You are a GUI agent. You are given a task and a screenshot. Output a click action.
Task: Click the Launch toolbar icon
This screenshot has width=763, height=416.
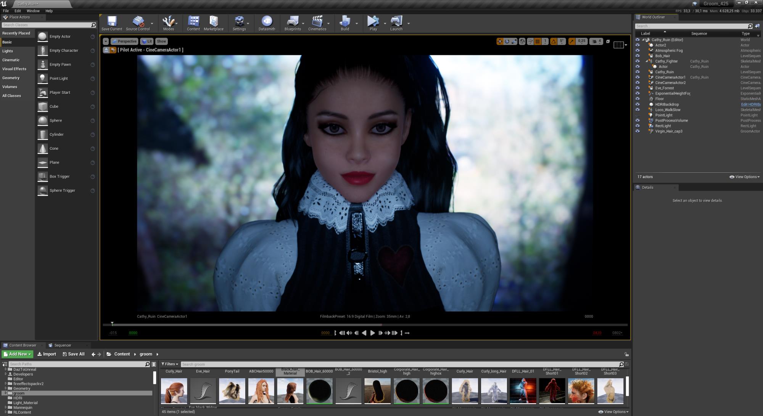(x=396, y=23)
